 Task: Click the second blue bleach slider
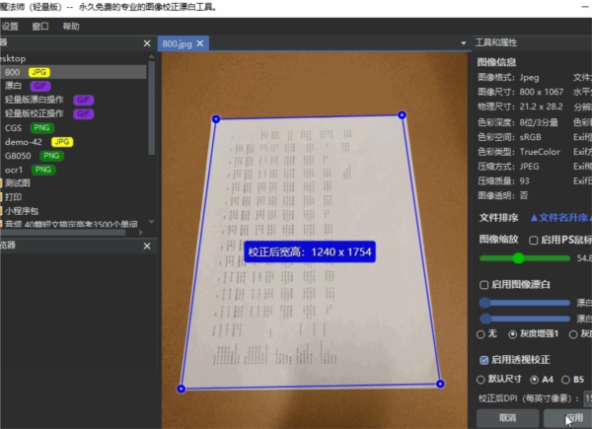[525, 319]
